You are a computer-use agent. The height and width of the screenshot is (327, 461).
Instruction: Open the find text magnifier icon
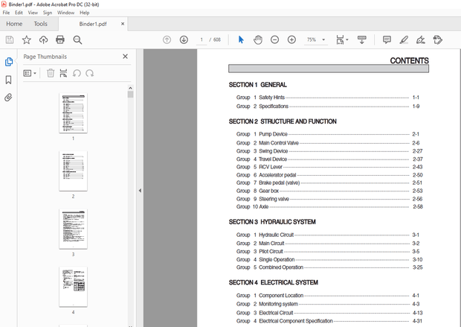77,39
